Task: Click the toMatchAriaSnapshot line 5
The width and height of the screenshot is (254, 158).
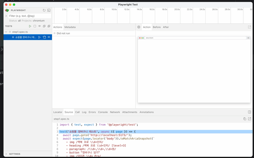Action: (108, 139)
